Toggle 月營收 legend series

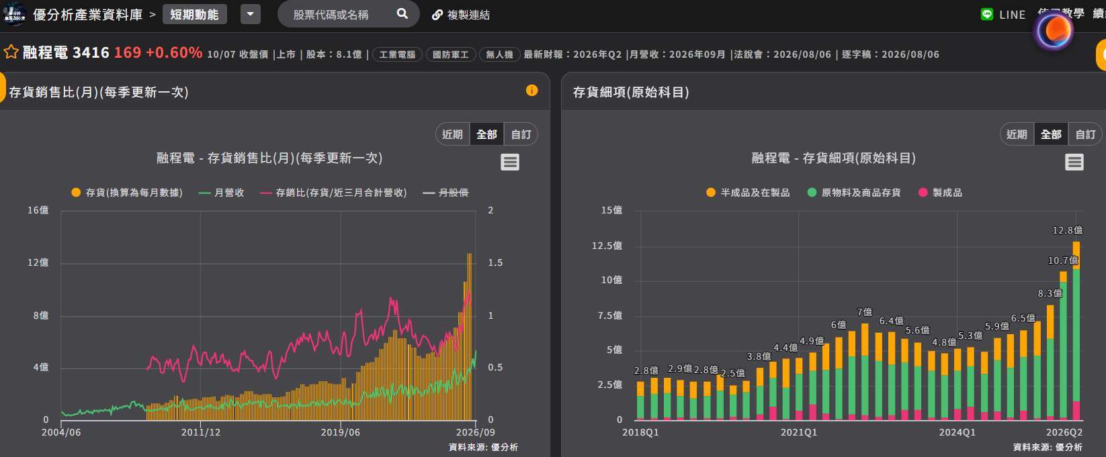coord(221,193)
